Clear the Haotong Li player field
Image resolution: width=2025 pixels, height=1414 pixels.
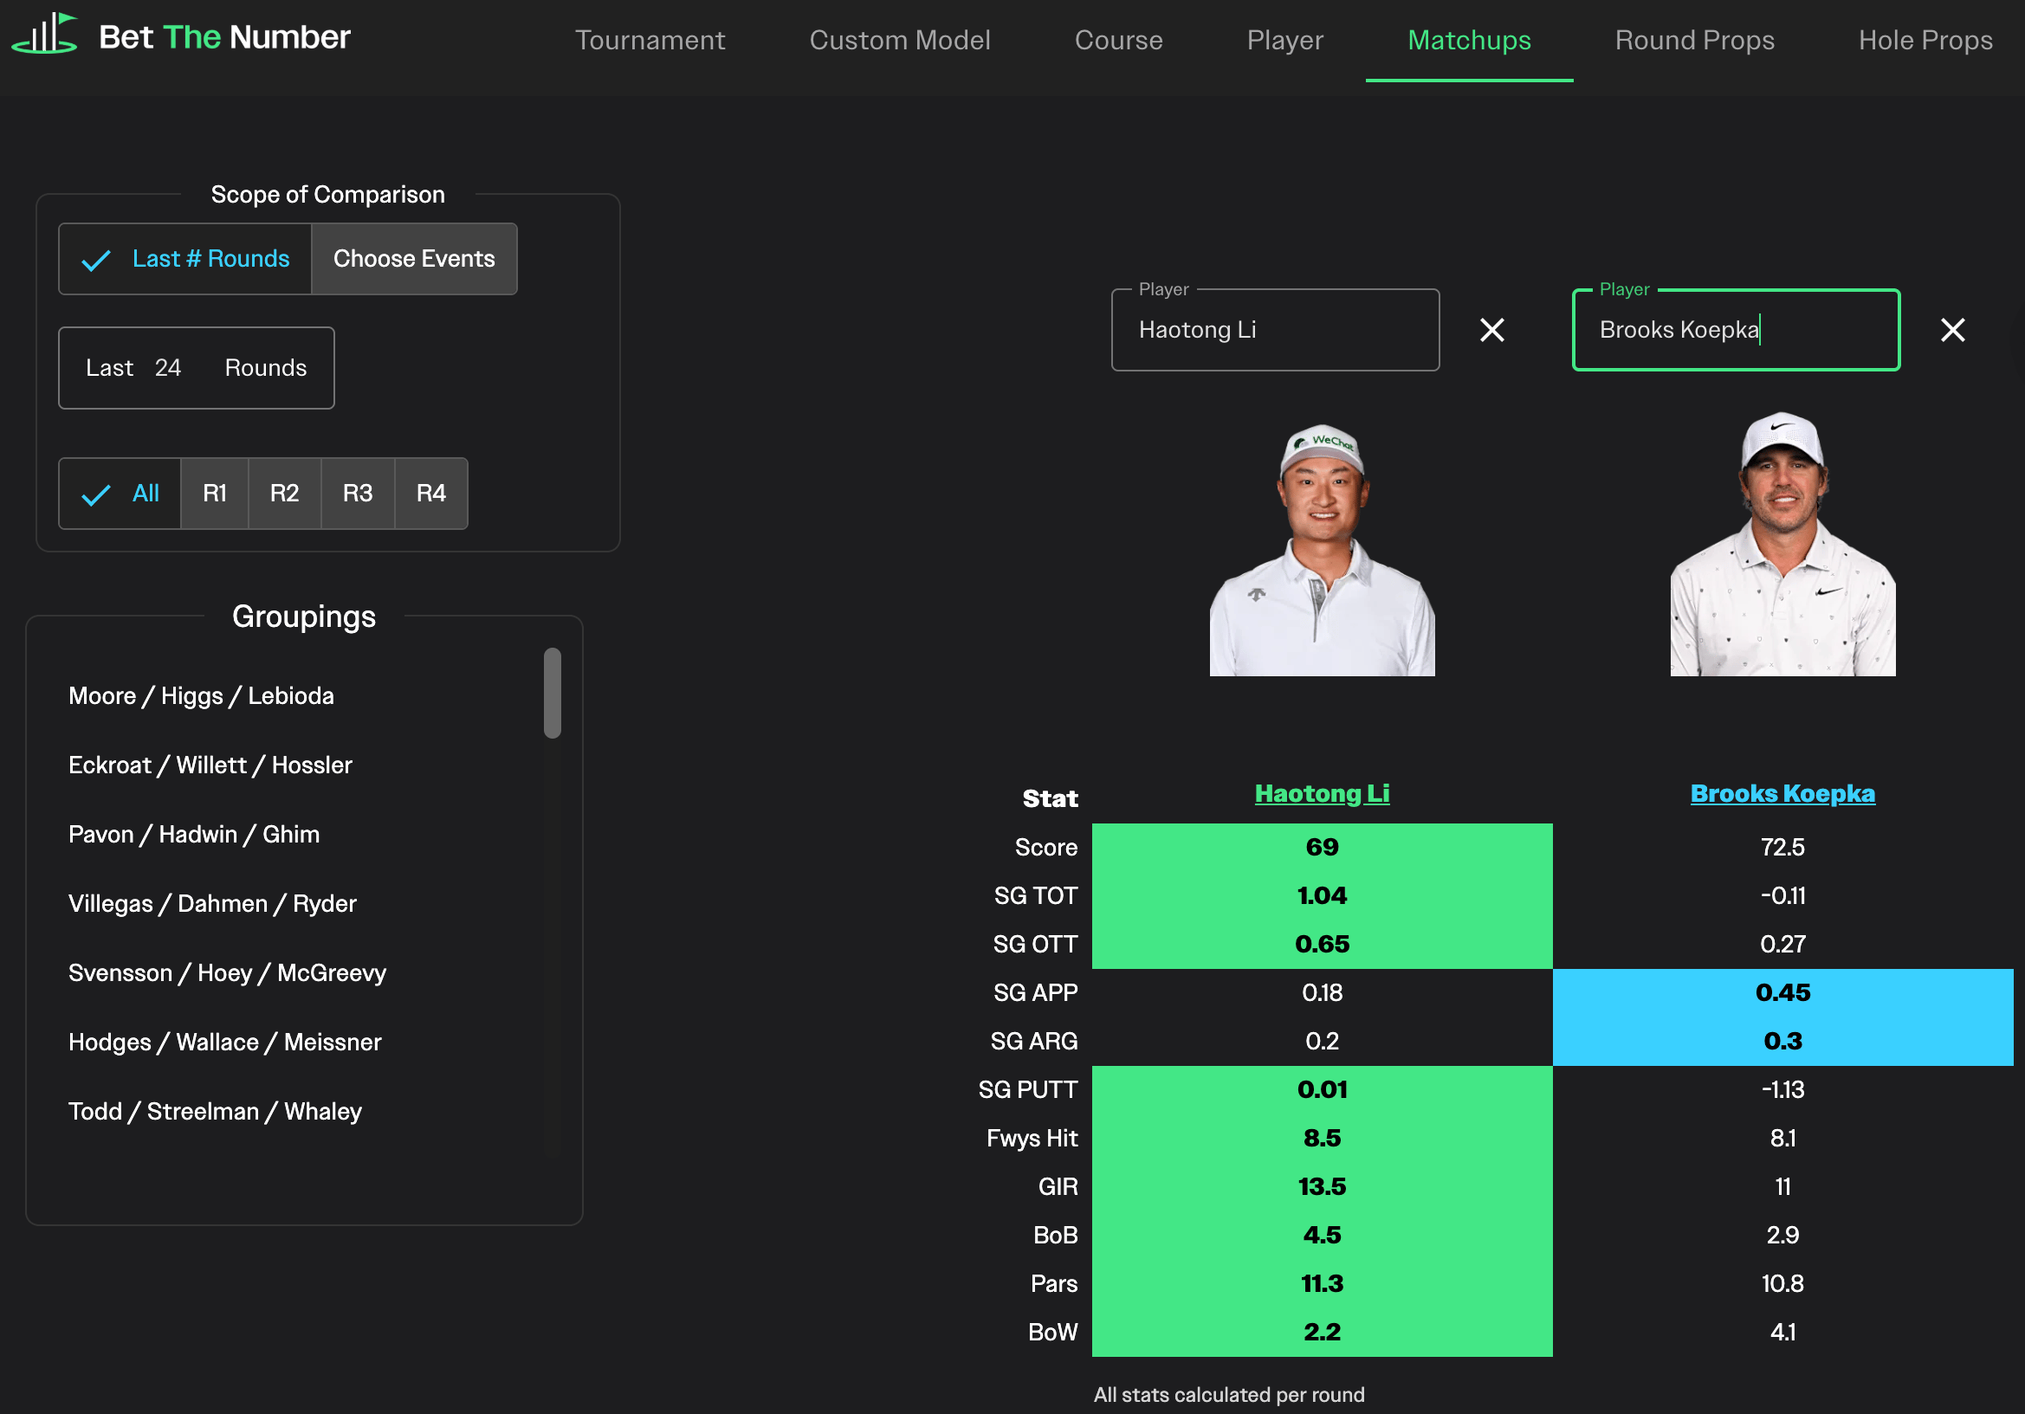click(x=1491, y=330)
